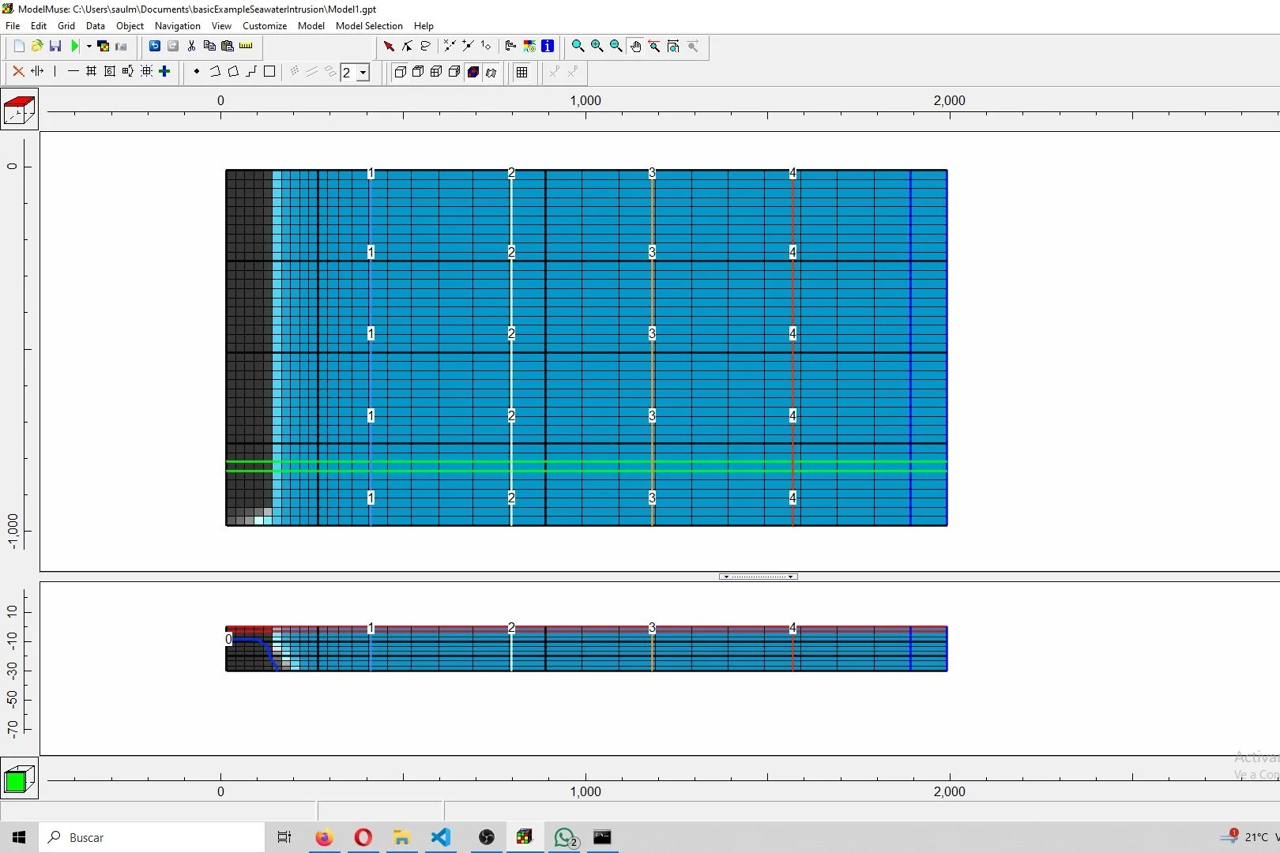Select the Zoom In magnifier tool
This screenshot has width=1280, height=853.
click(597, 47)
